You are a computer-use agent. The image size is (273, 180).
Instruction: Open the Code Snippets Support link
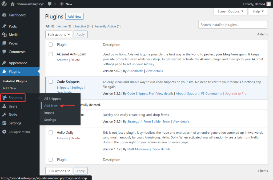point(193,93)
